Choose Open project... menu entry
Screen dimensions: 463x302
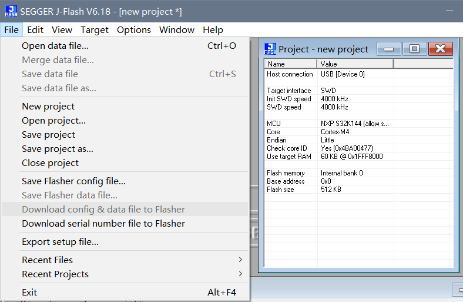(x=125, y=121)
